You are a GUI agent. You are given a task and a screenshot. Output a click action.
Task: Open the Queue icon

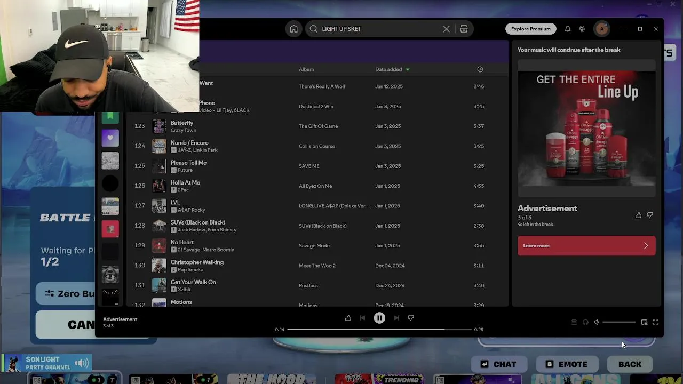(574, 322)
